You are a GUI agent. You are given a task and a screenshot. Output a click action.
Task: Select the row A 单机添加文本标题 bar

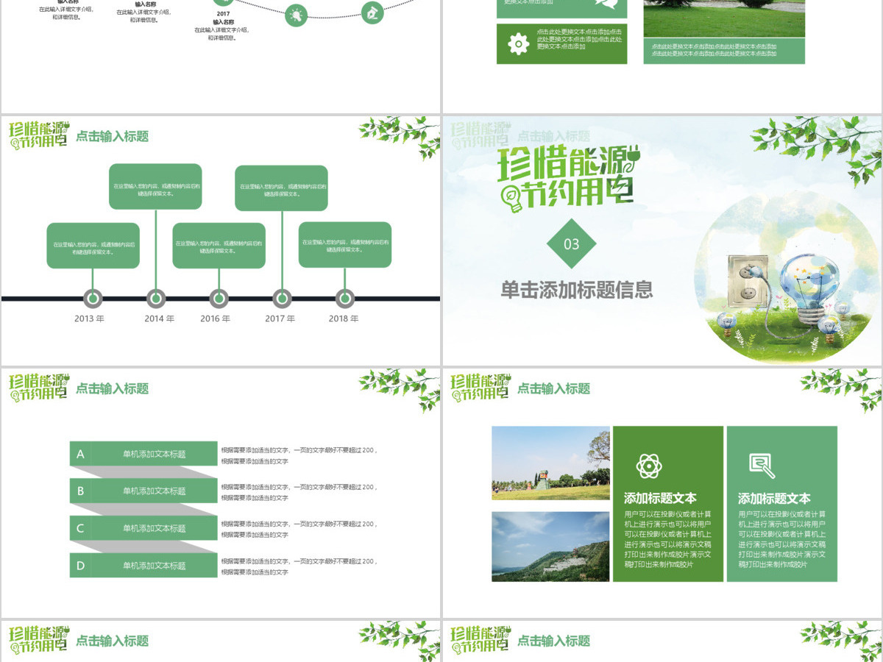[143, 454]
